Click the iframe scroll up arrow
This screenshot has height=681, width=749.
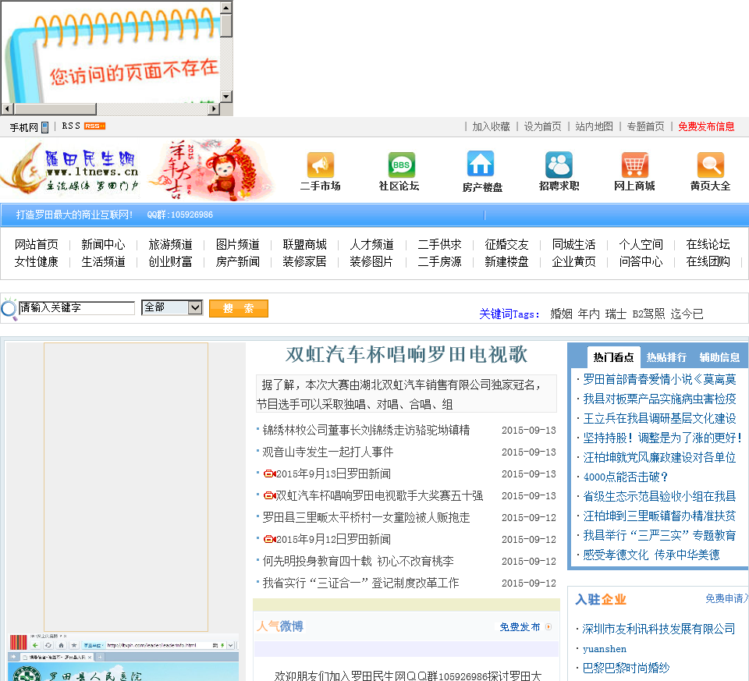tap(226, 7)
